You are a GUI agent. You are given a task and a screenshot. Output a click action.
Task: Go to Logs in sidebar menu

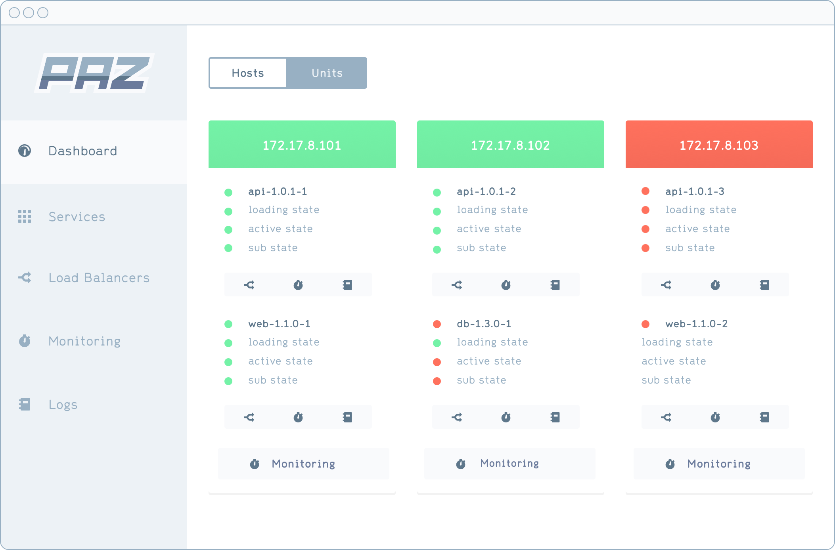point(63,404)
